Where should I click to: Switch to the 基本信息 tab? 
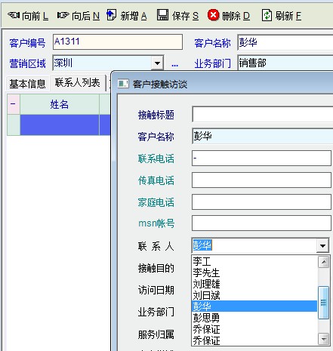27,84
